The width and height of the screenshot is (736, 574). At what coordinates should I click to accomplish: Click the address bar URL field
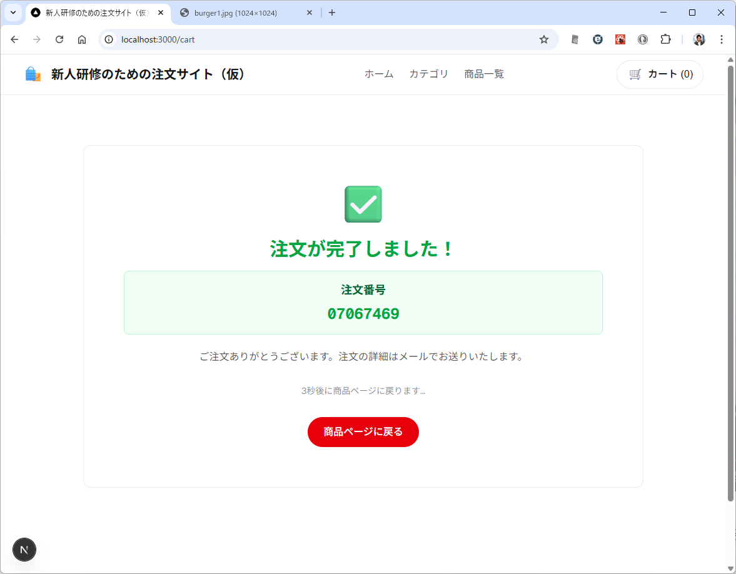pos(313,39)
